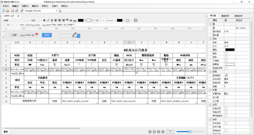The width and height of the screenshot is (254, 135).
Task: Click the save all icon
Action: tap(17, 11)
